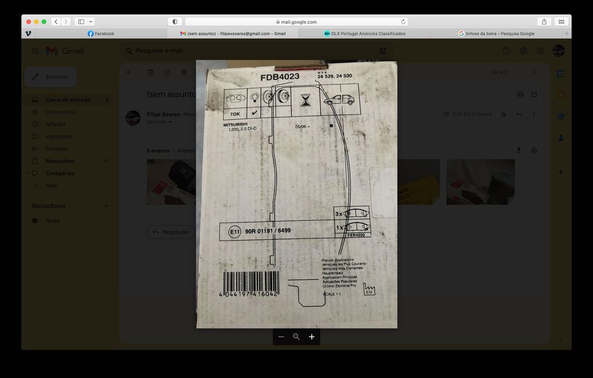593x378 pixels.
Task: Zoom in the image preview
Action: (312, 336)
